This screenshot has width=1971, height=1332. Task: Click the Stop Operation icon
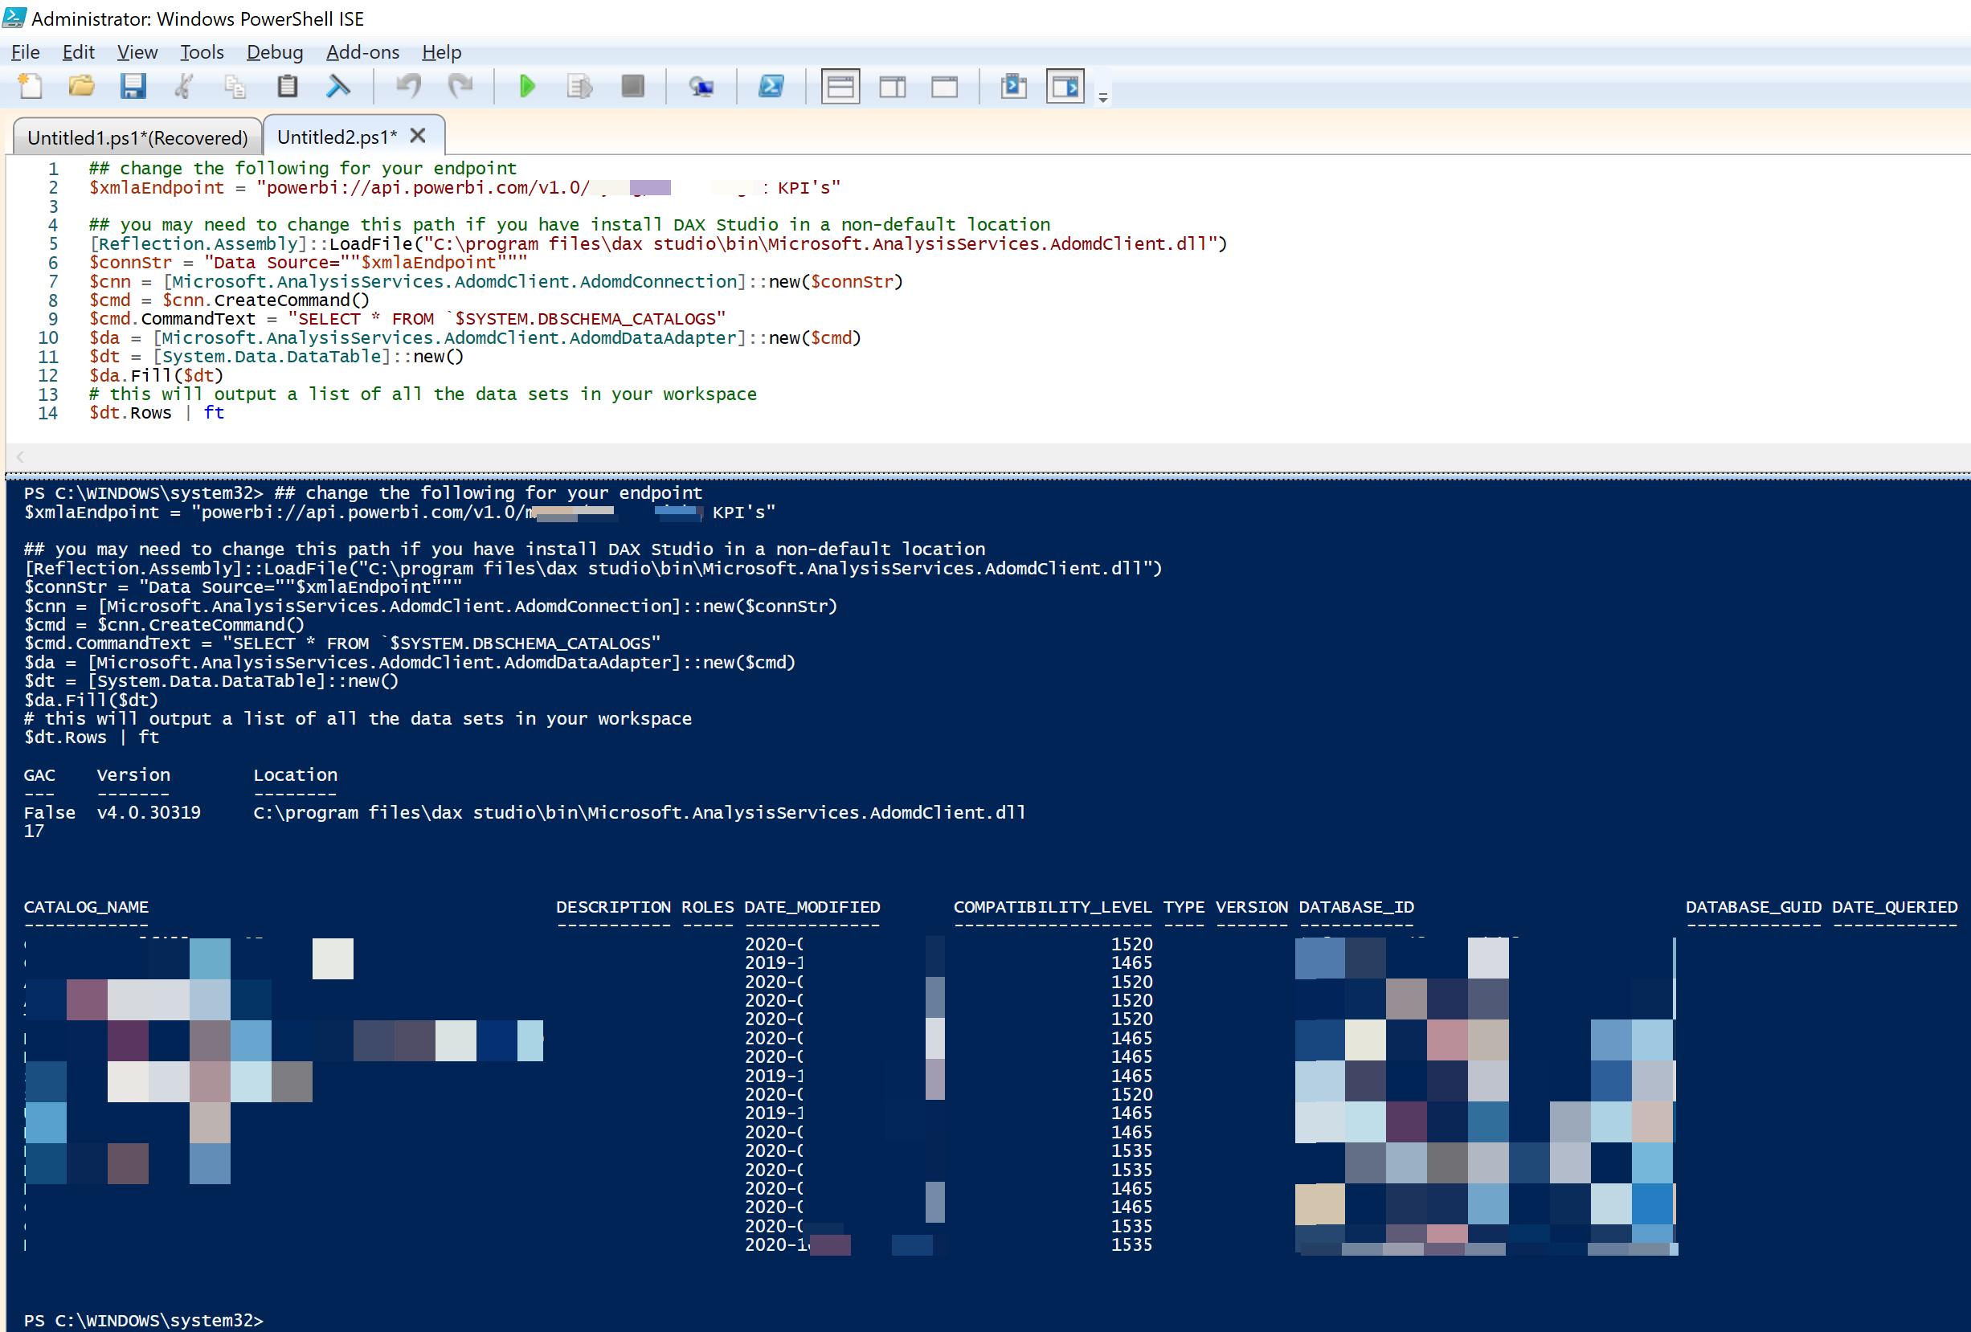(632, 87)
